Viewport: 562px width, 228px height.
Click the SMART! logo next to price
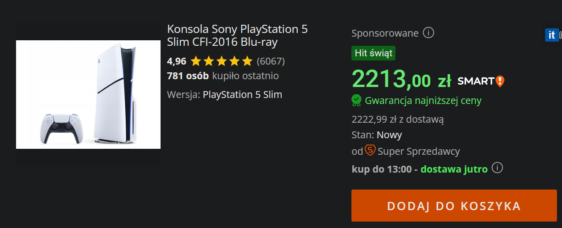[x=481, y=81]
